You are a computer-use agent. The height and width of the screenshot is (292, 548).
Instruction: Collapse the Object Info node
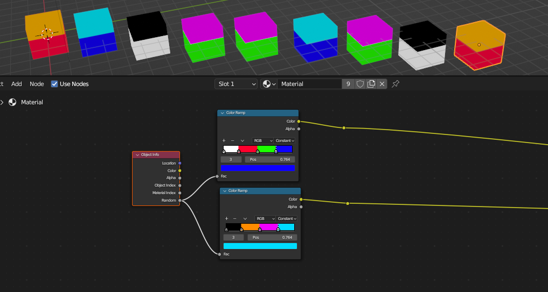click(x=137, y=155)
